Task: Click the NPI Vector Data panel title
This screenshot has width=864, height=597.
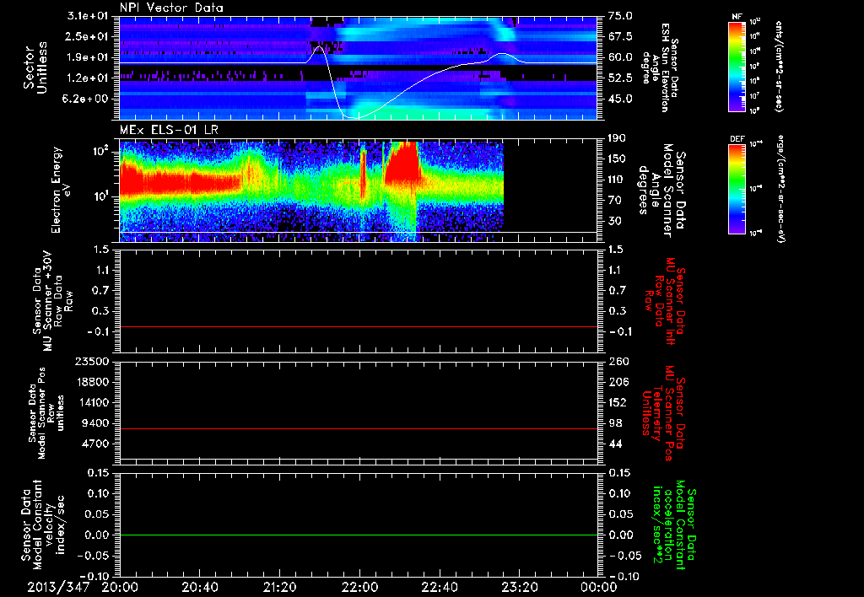Action: 172,8
